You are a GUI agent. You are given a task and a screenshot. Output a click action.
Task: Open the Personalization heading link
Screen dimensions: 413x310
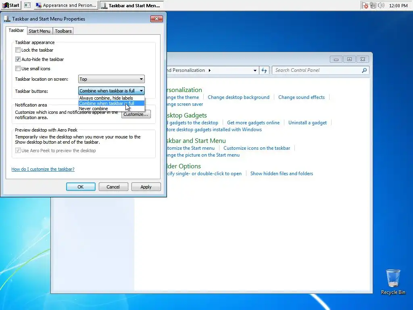[184, 90]
